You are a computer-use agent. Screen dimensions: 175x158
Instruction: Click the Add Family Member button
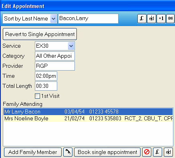[33, 152]
